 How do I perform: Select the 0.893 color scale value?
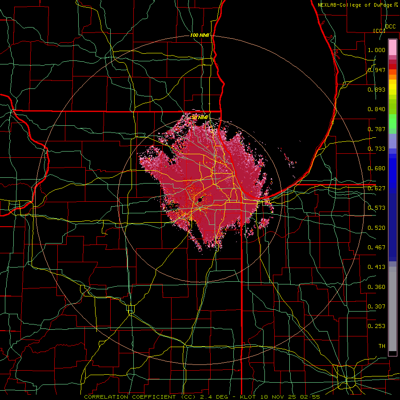click(x=376, y=89)
